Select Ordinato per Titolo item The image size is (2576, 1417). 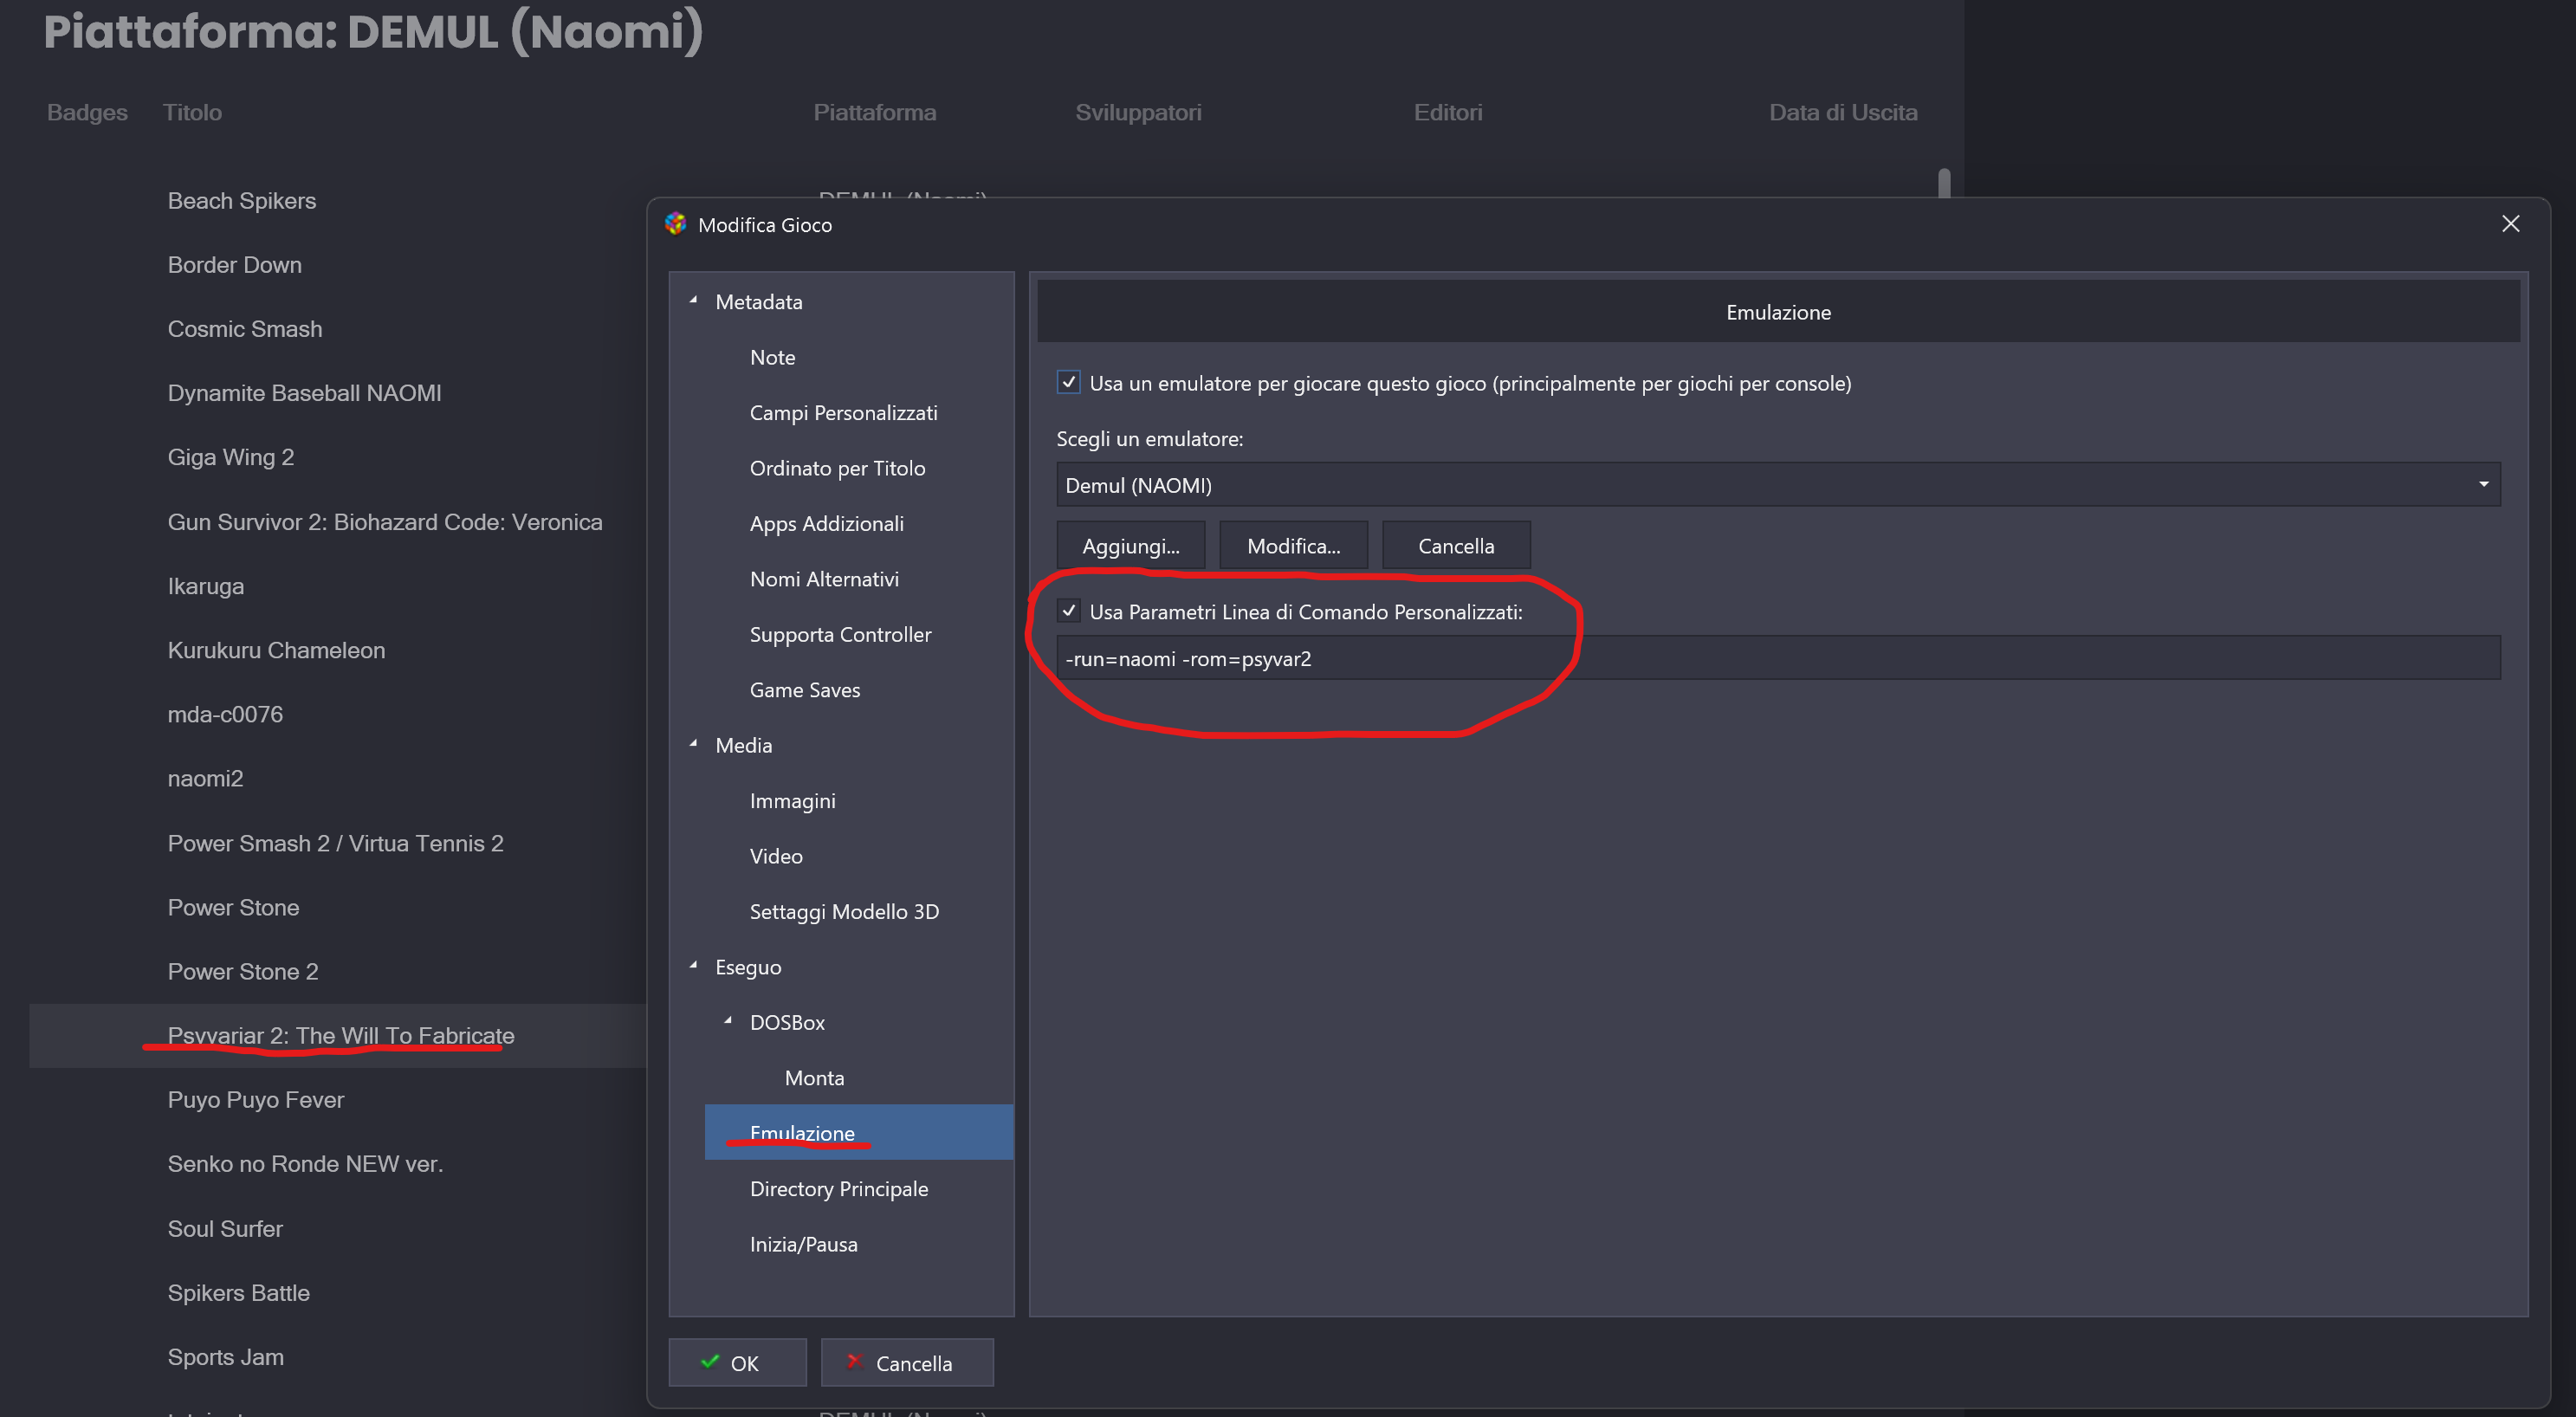click(837, 468)
